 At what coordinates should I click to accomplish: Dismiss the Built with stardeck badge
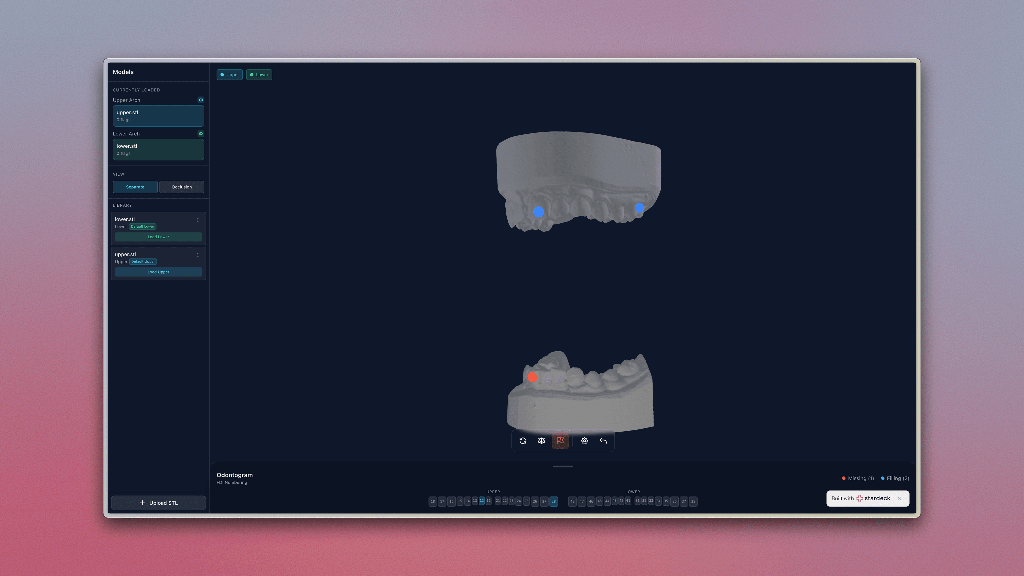coord(899,498)
